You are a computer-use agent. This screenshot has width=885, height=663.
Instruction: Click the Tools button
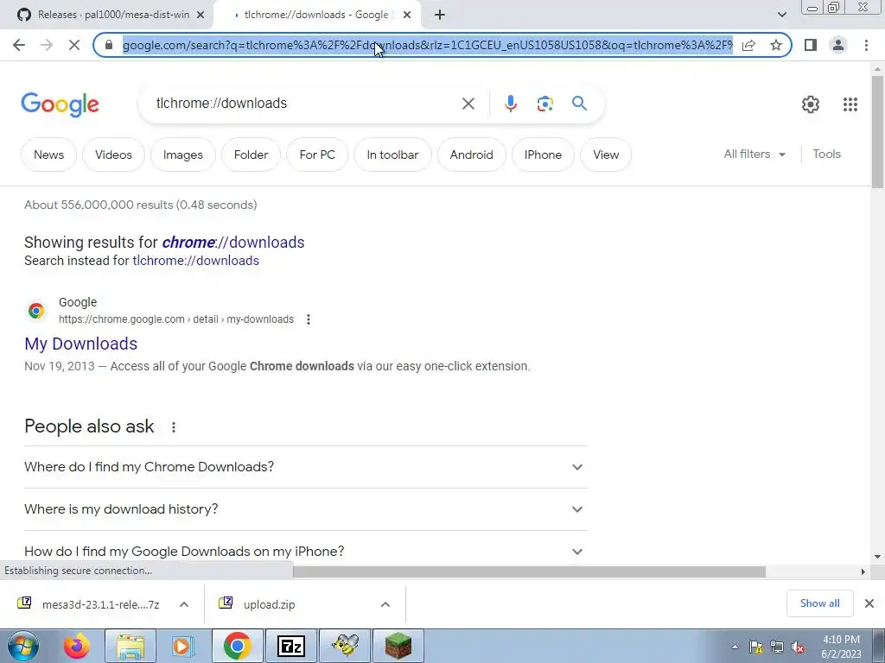pos(826,154)
